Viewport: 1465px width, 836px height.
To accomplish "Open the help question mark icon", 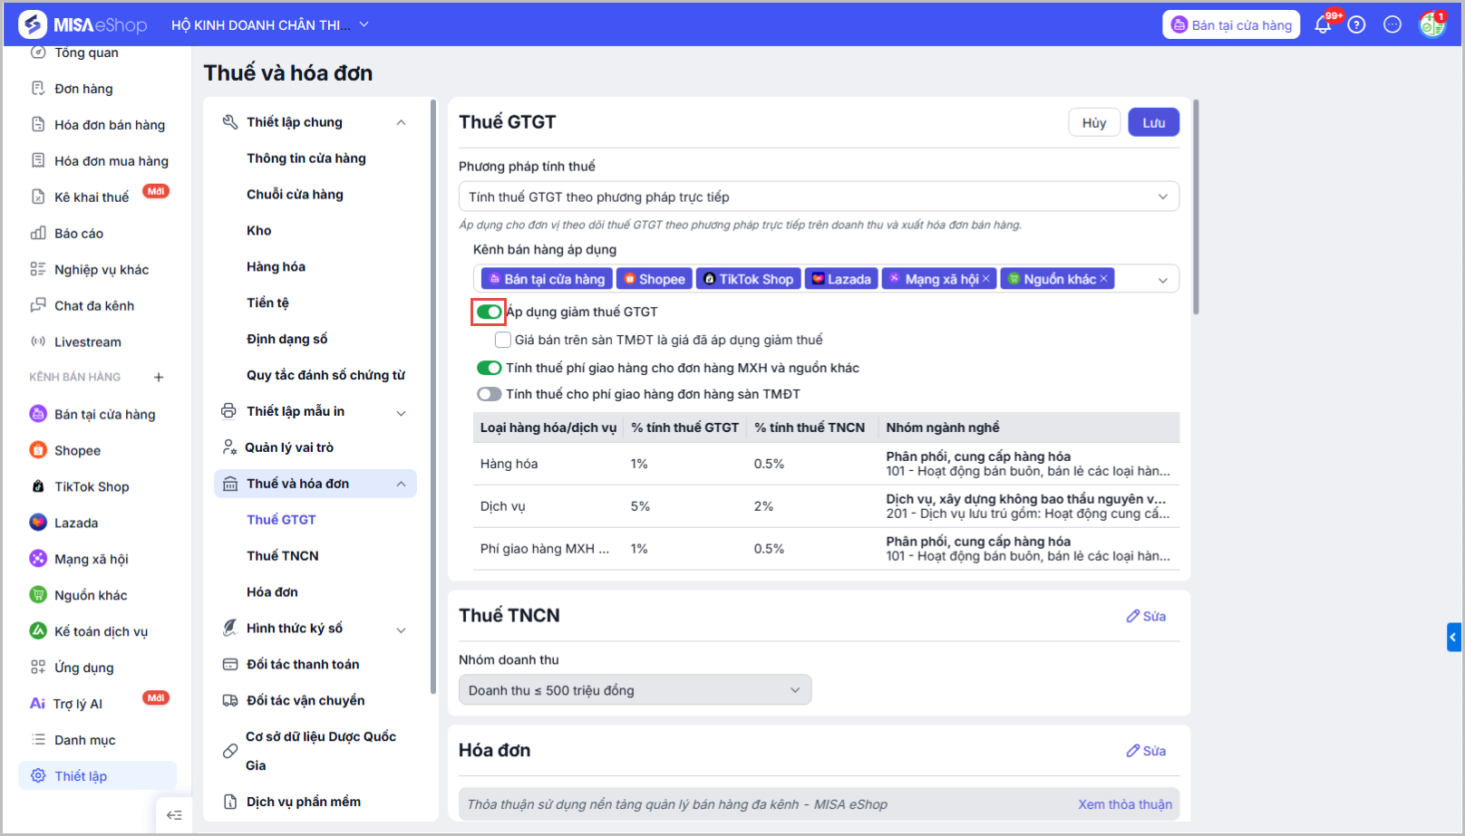I will click(x=1356, y=24).
